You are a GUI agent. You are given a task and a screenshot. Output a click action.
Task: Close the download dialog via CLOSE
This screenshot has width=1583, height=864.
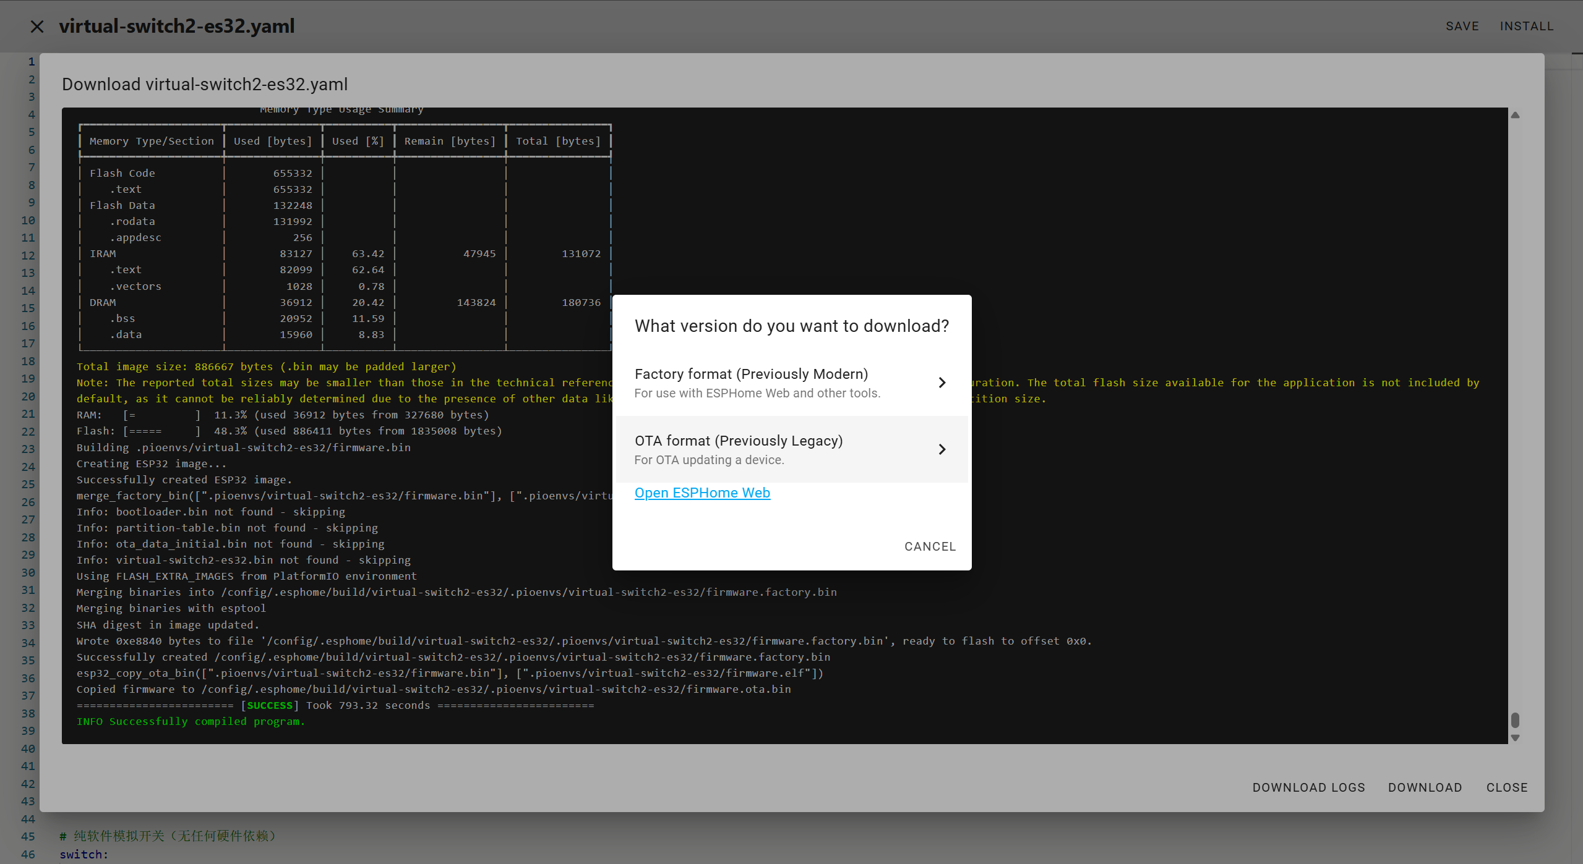(x=1507, y=787)
